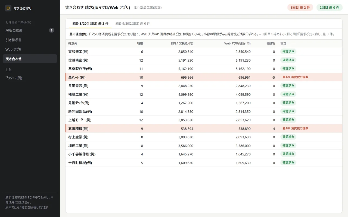The width and height of the screenshot is (348, 217).
Task: Select the 上越モーター(例) row name
Action: (x=80, y=120)
